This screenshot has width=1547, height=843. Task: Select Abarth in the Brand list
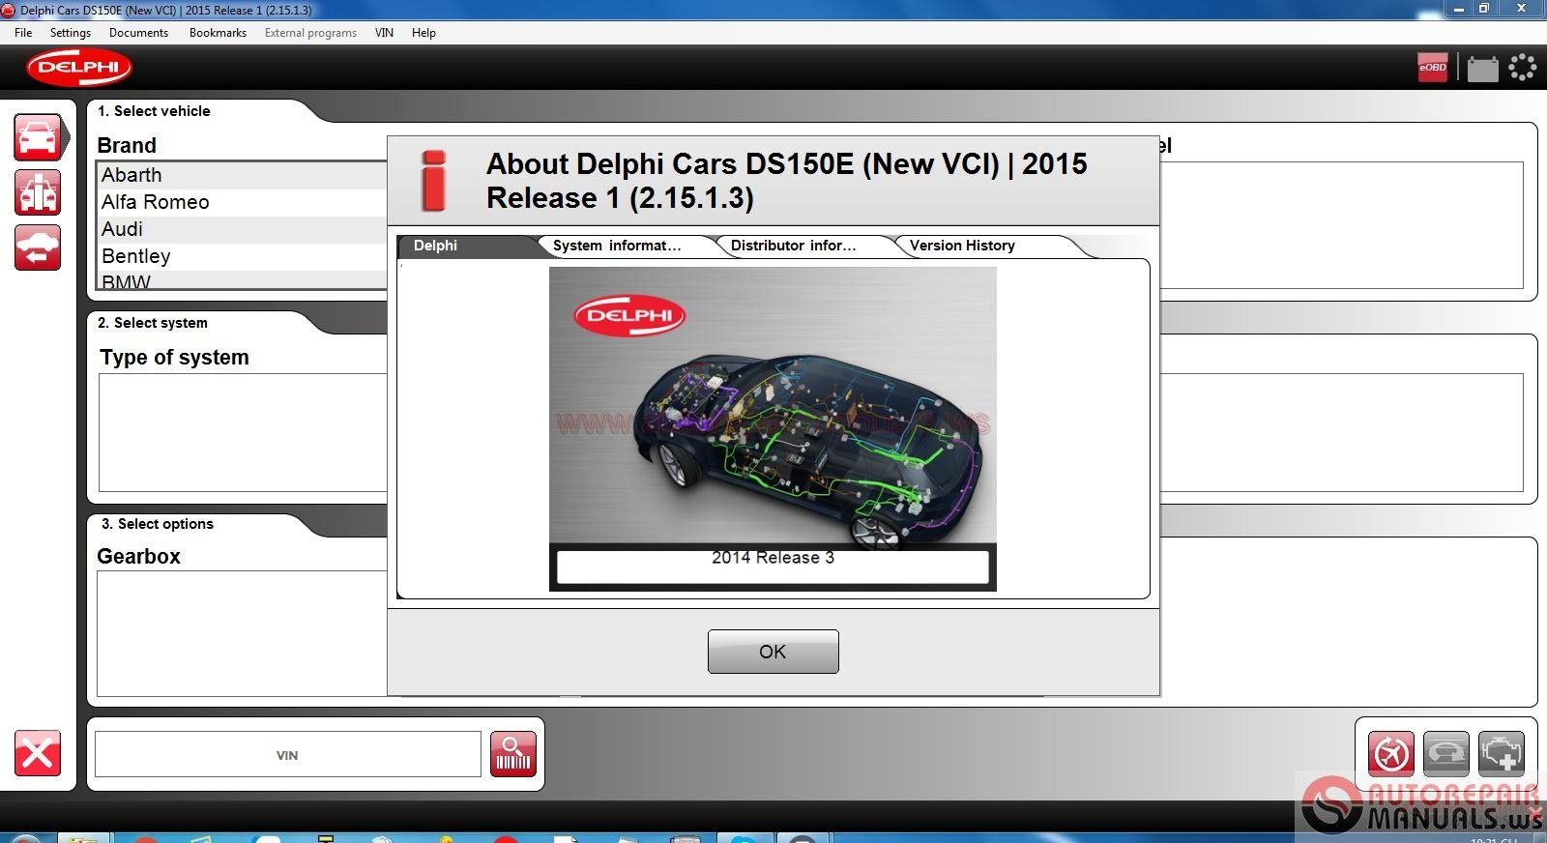point(243,175)
